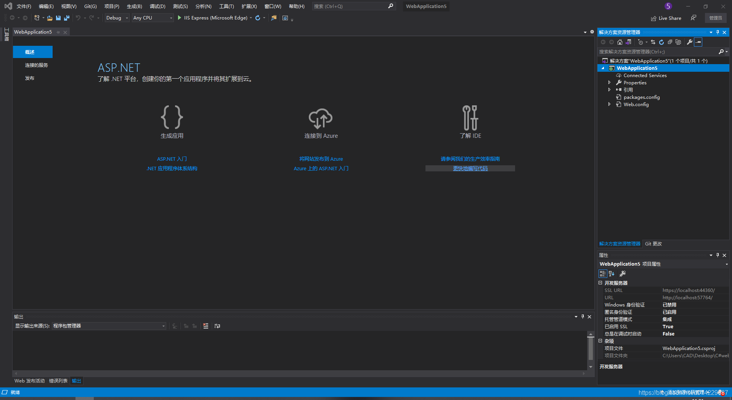The width and height of the screenshot is (732, 400).
Task: Collapse the WebApplication5 project node
Action: (x=603, y=68)
